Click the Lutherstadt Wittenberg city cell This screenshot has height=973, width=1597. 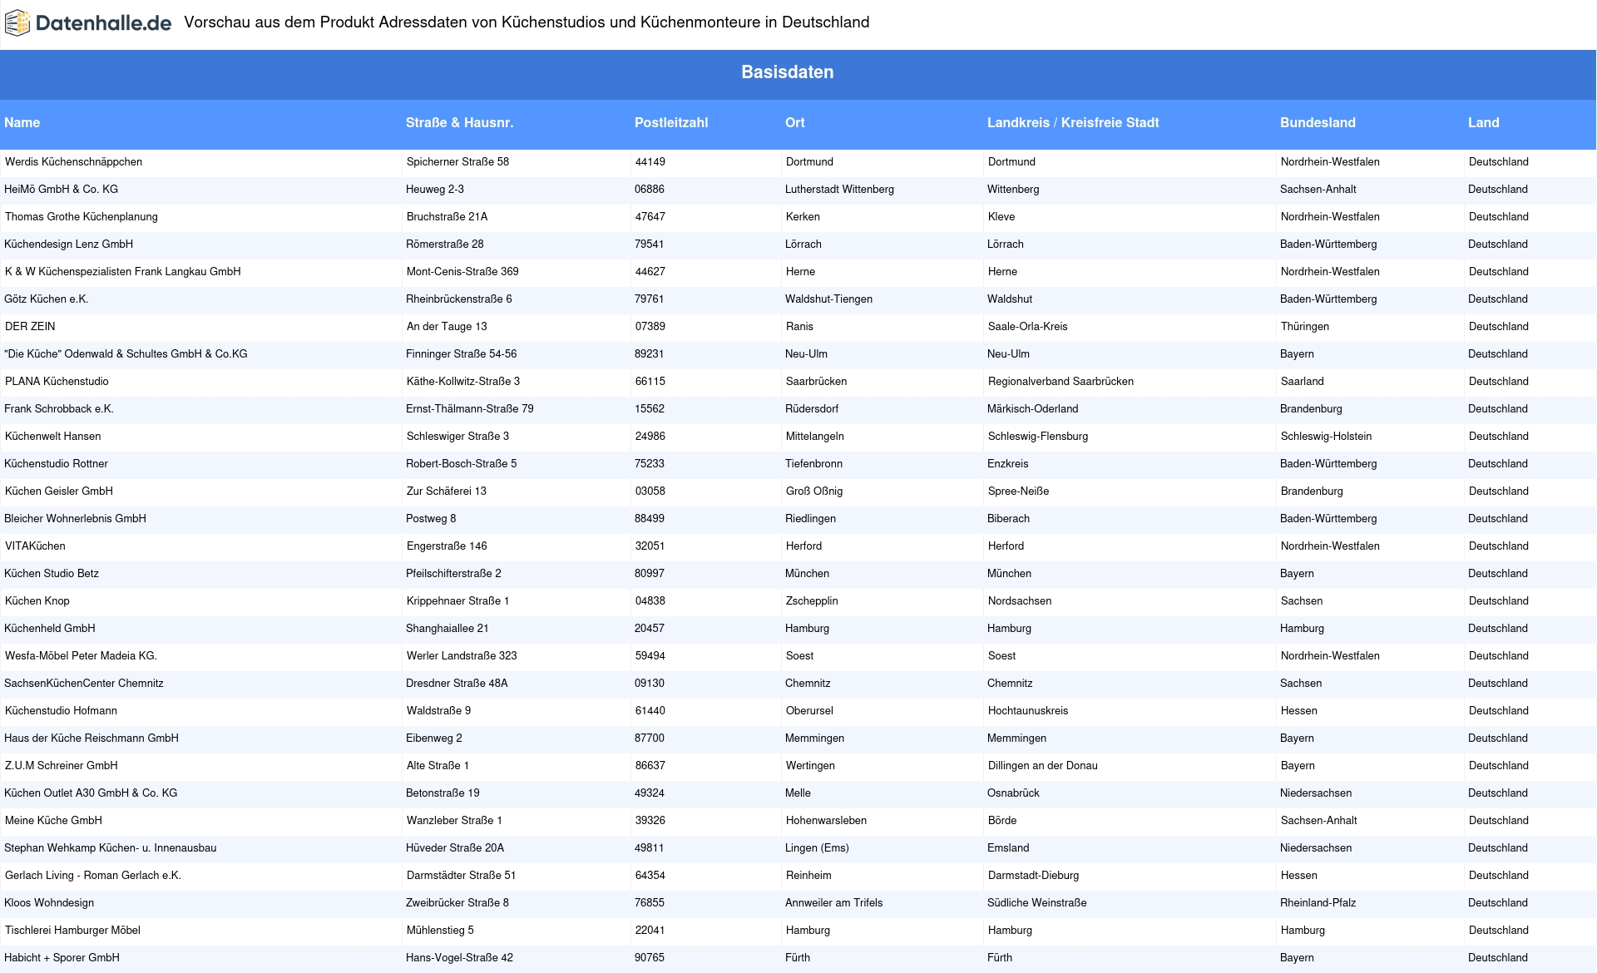point(839,190)
